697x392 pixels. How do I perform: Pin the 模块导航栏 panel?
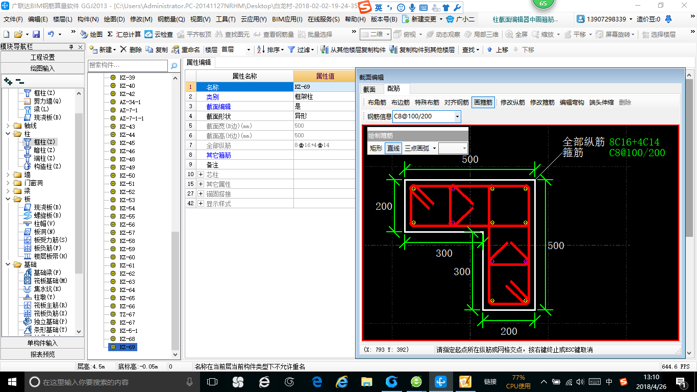71,46
